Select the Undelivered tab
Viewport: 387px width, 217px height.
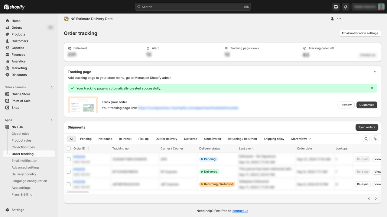point(213,139)
